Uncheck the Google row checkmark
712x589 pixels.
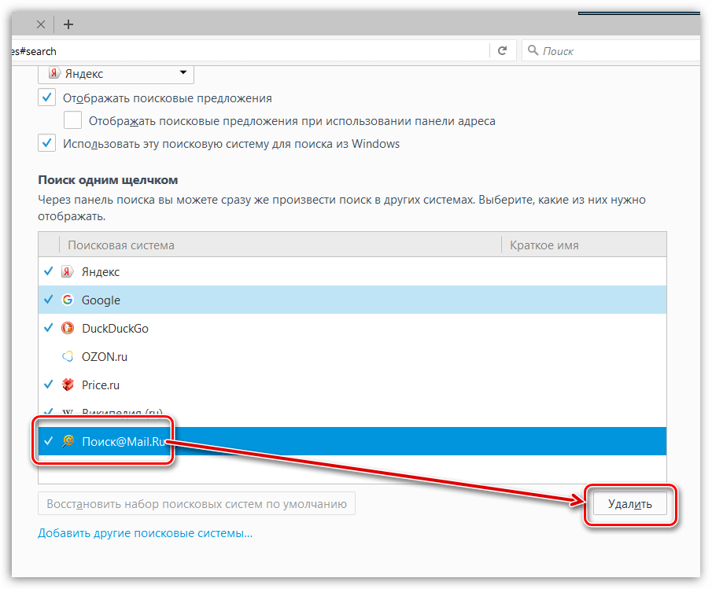click(x=48, y=300)
